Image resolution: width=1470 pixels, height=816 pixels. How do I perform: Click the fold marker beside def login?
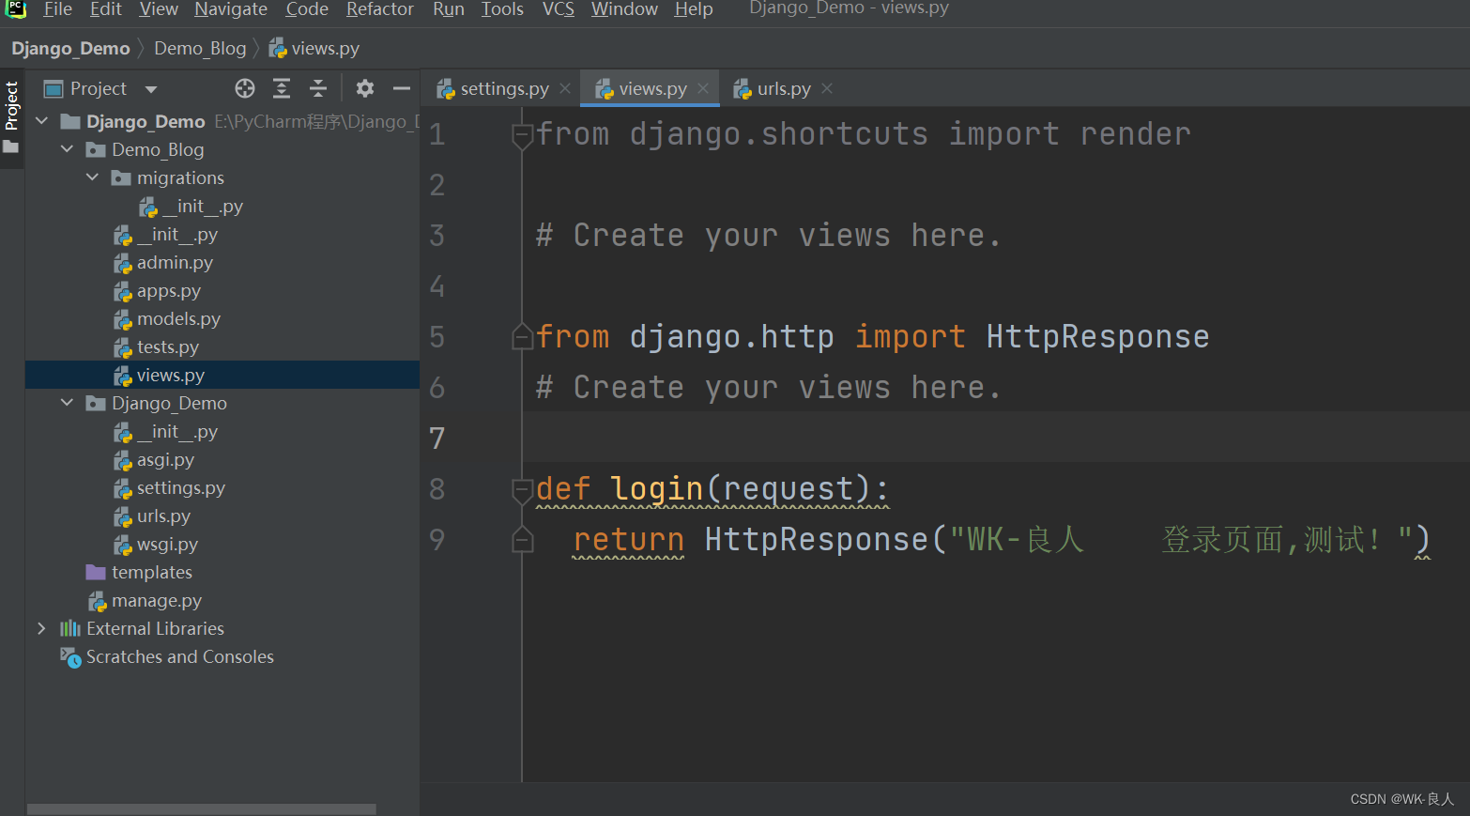click(x=522, y=490)
